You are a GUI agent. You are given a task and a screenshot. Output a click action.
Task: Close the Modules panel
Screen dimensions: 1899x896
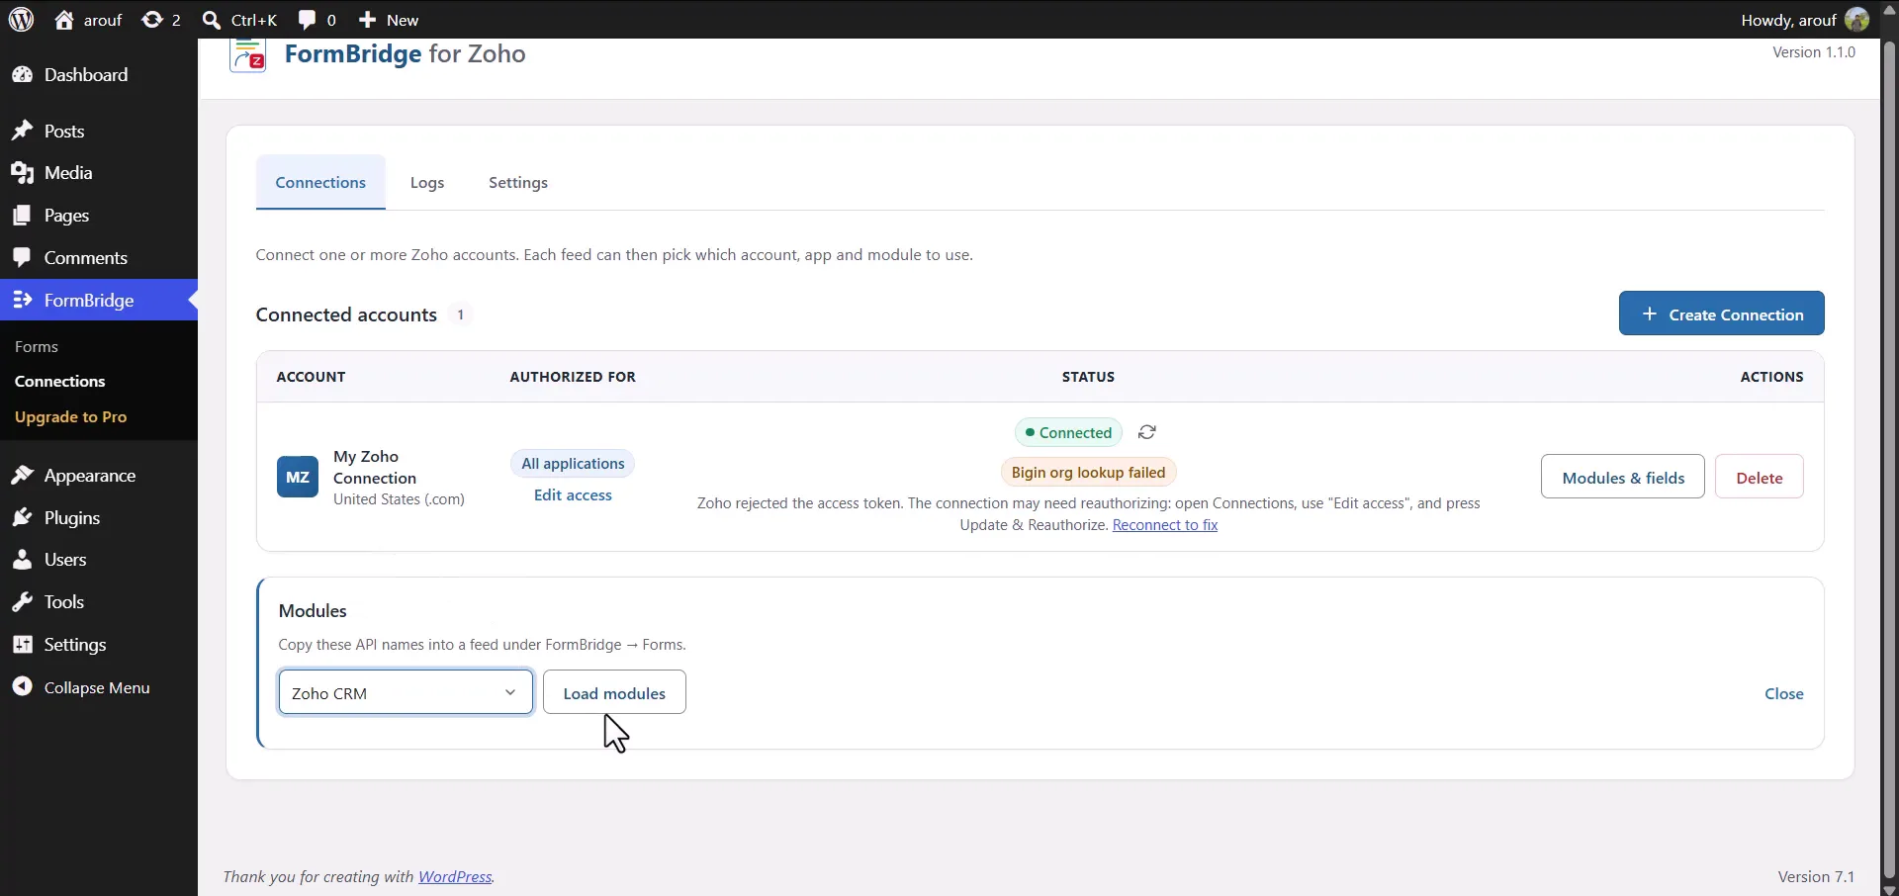pos(1784,693)
